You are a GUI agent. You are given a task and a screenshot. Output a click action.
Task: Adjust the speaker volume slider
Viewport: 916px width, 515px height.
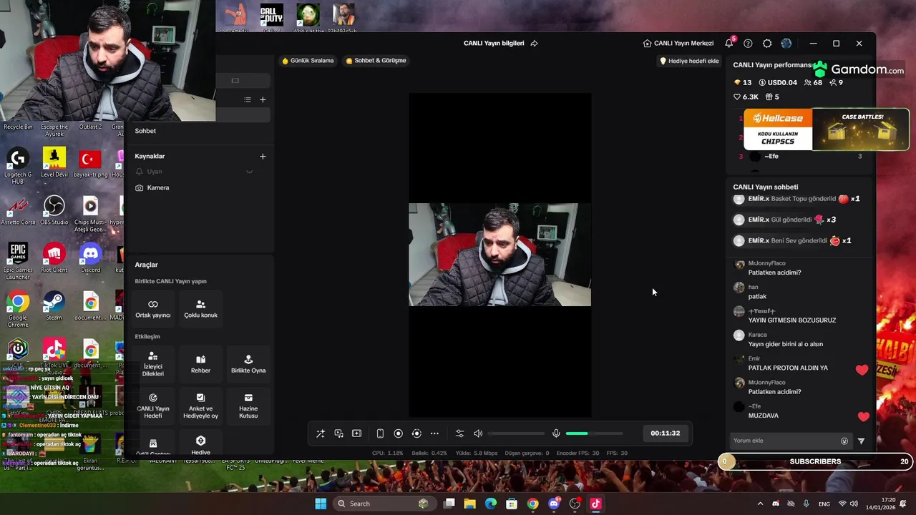(x=516, y=433)
